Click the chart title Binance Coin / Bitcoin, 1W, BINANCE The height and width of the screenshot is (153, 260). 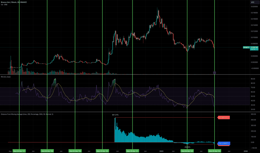coord(14,2)
